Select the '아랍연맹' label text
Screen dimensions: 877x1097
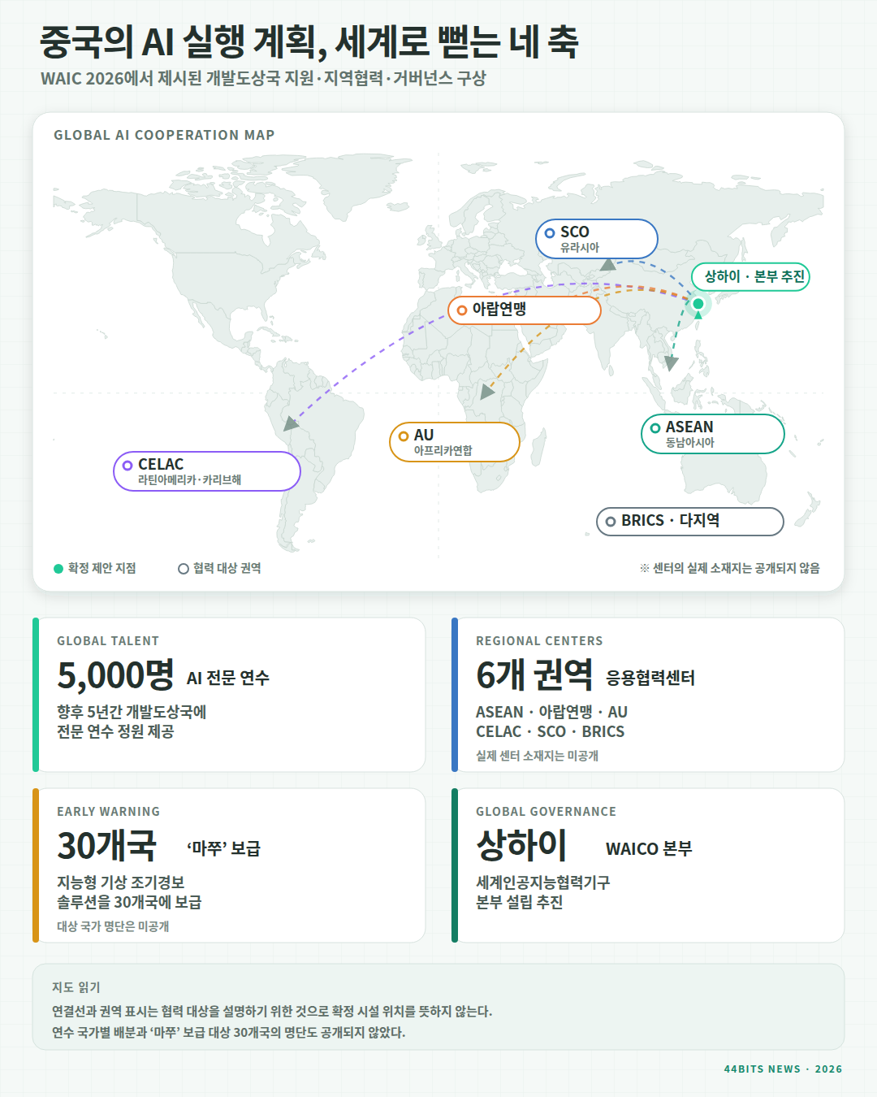pyautogui.click(x=499, y=310)
